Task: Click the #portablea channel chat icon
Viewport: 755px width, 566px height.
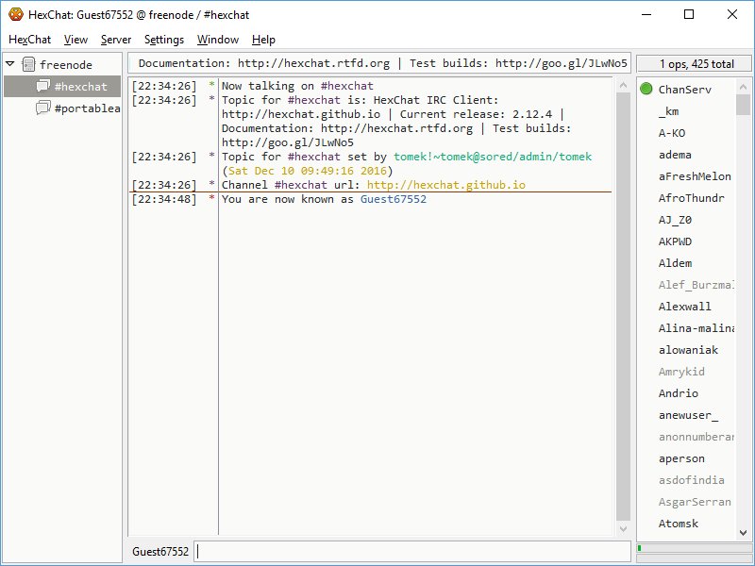Action: (42, 108)
